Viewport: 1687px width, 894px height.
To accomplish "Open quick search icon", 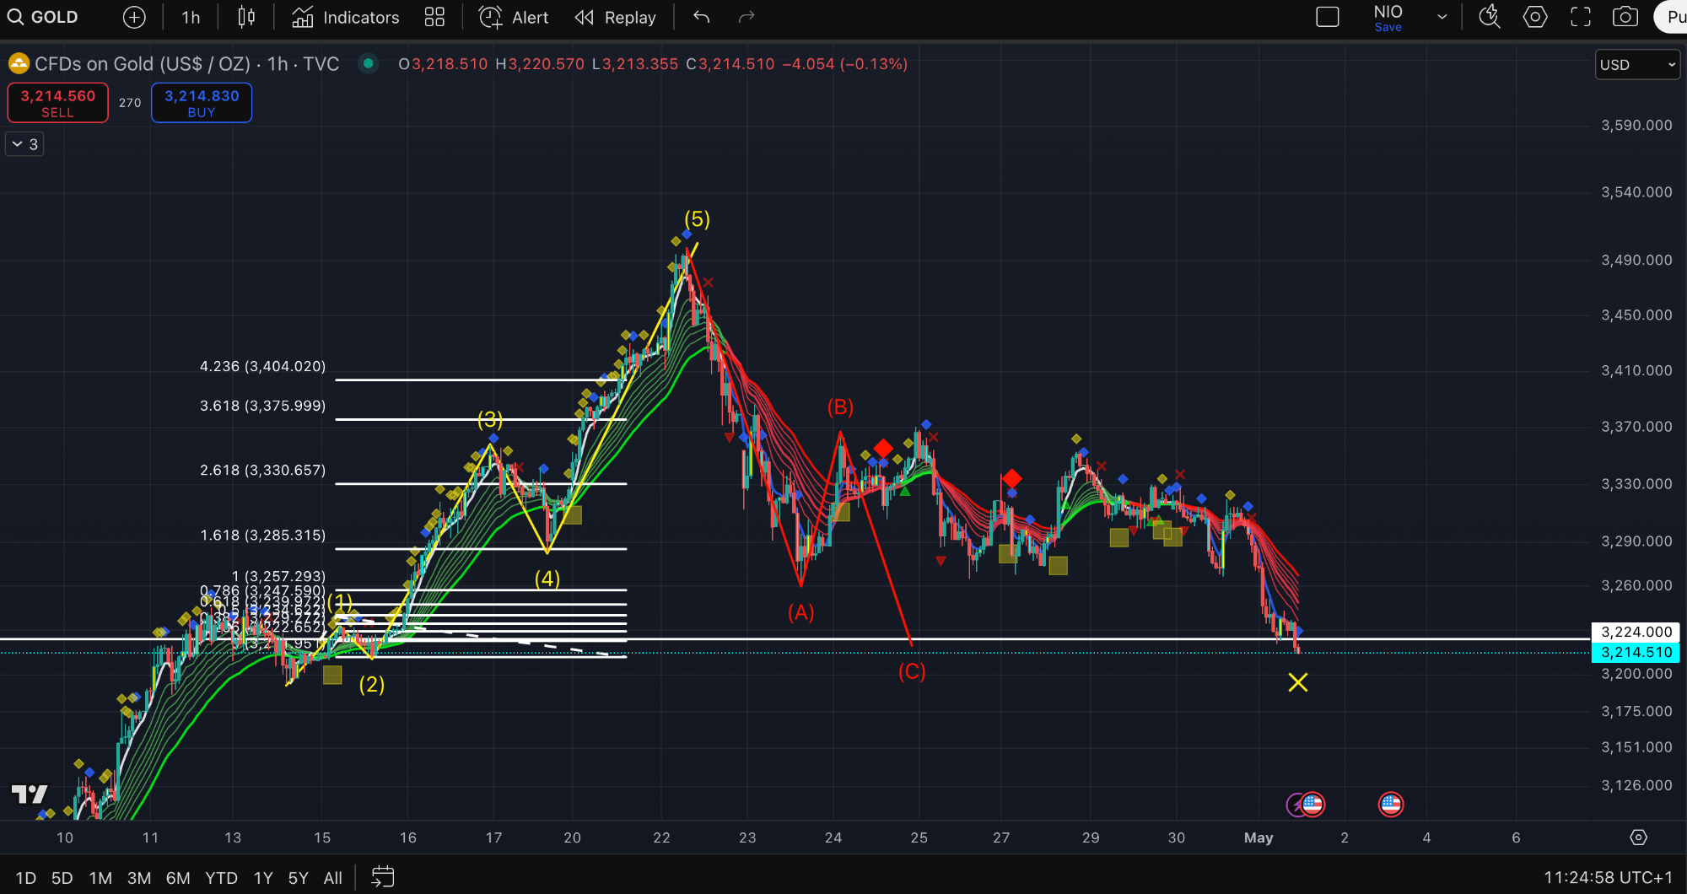I will (x=1490, y=17).
